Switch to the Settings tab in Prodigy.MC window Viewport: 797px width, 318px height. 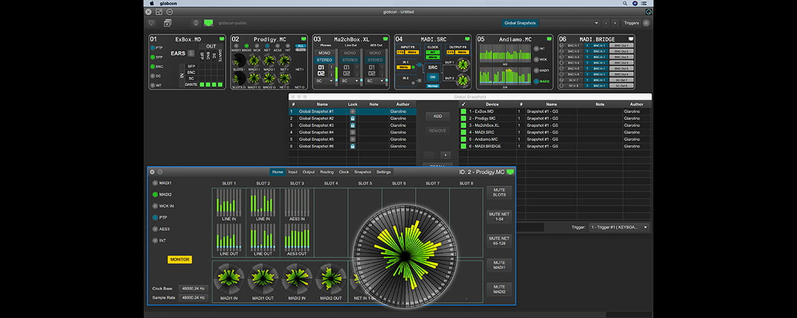tap(384, 172)
